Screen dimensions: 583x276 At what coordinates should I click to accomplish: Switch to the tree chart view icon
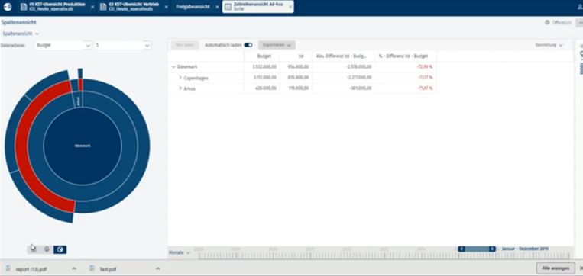click(x=47, y=249)
